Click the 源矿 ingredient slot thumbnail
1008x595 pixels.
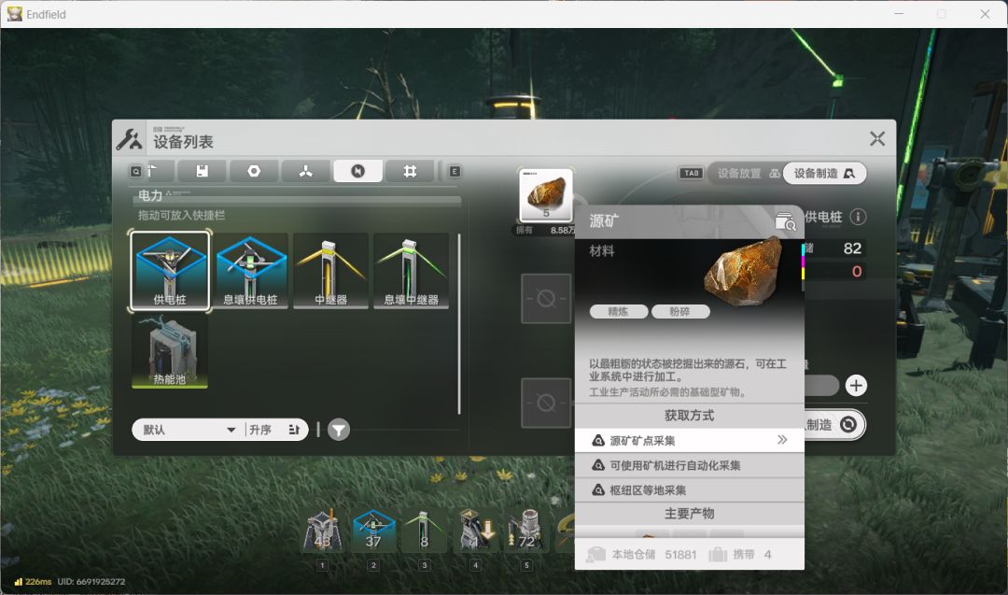click(x=546, y=195)
